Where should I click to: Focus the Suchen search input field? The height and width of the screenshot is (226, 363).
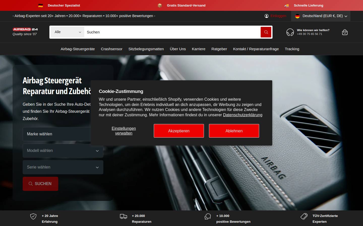(172, 32)
